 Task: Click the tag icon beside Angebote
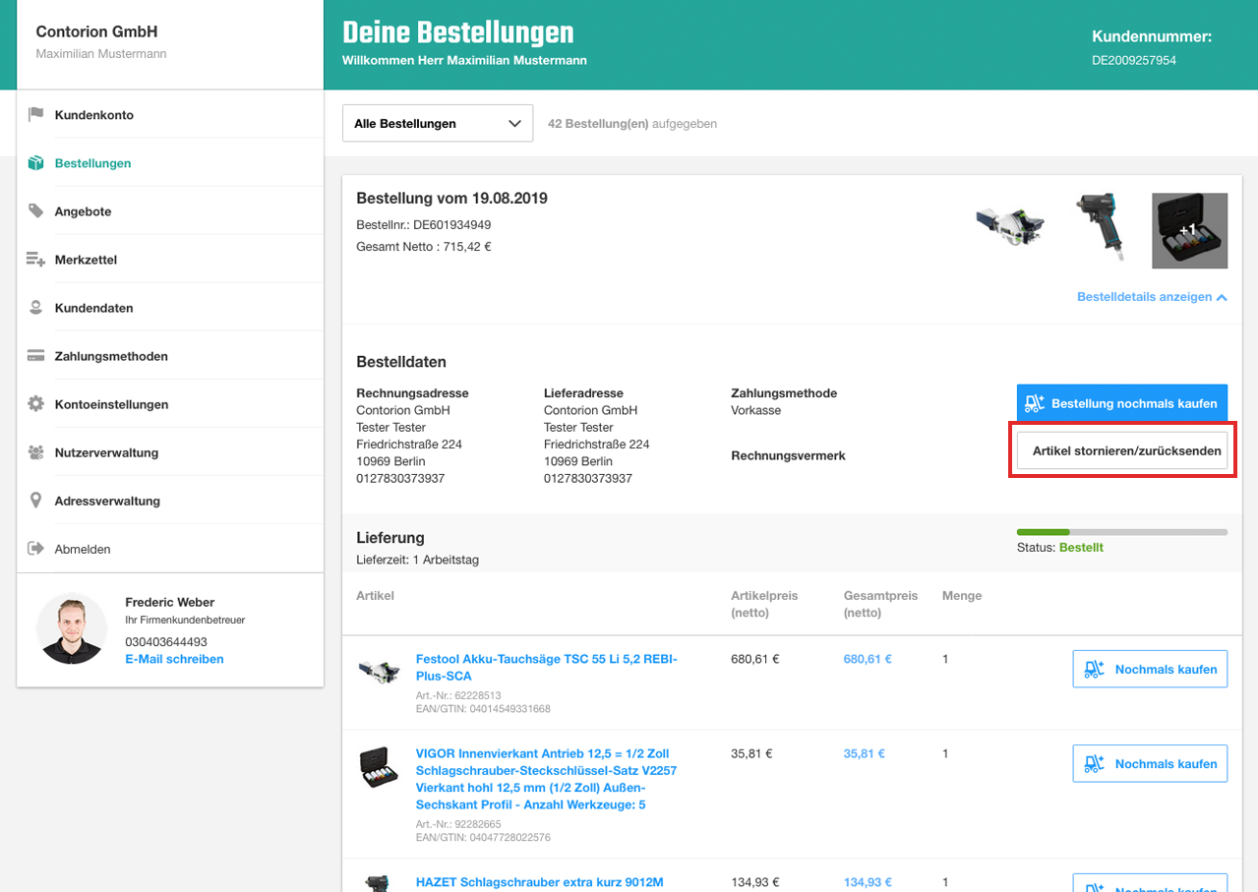point(36,210)
